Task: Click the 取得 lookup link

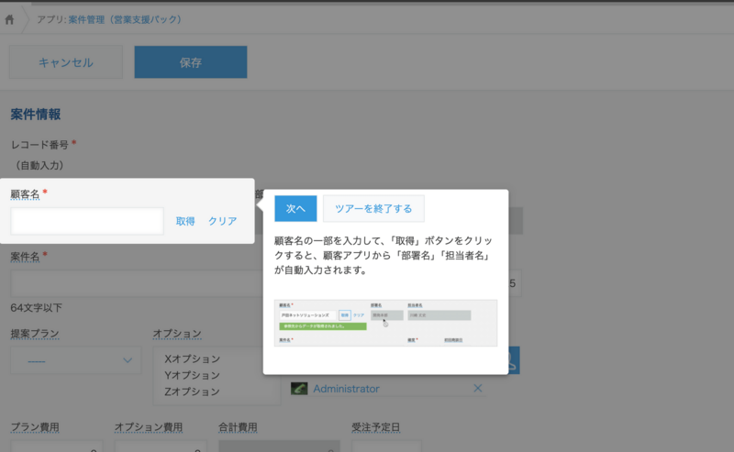Action: (x=185, y=221)
